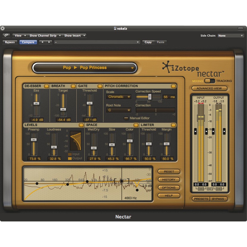Select the EQ node near 320 Hz
This screenshot has height=247, width=247.
67,184
